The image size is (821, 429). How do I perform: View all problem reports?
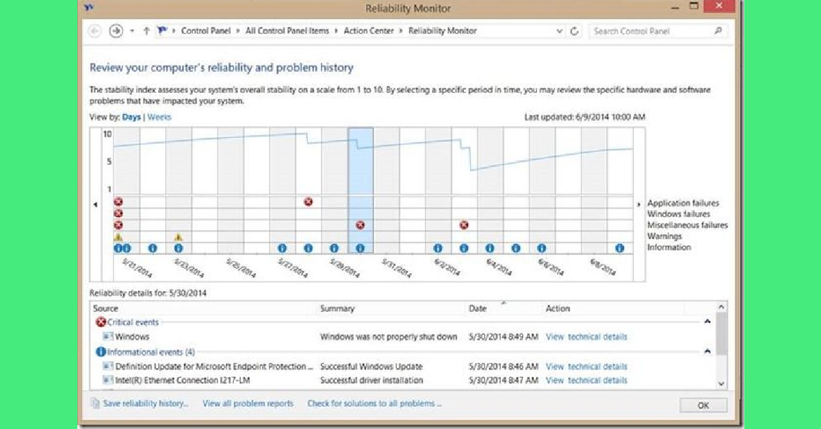click(x=248, y=404)
